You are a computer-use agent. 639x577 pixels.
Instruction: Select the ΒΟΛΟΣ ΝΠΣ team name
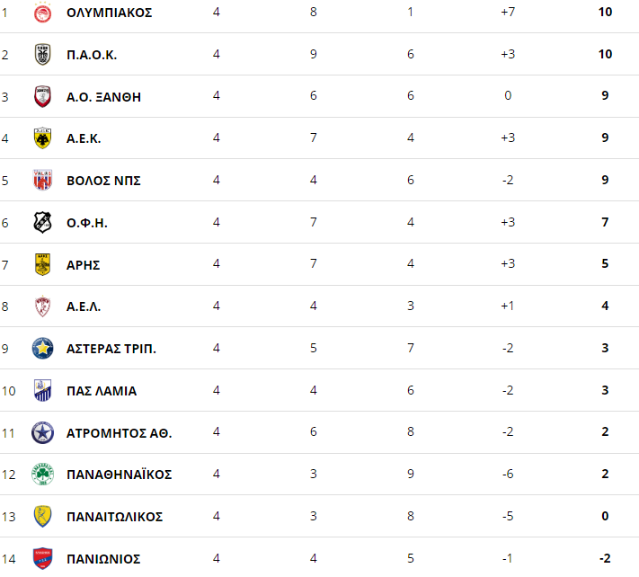pyautogui.click(x=103, y=181)
